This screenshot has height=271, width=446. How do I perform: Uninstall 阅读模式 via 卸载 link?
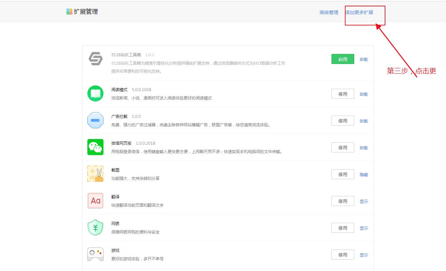(364, 94)
